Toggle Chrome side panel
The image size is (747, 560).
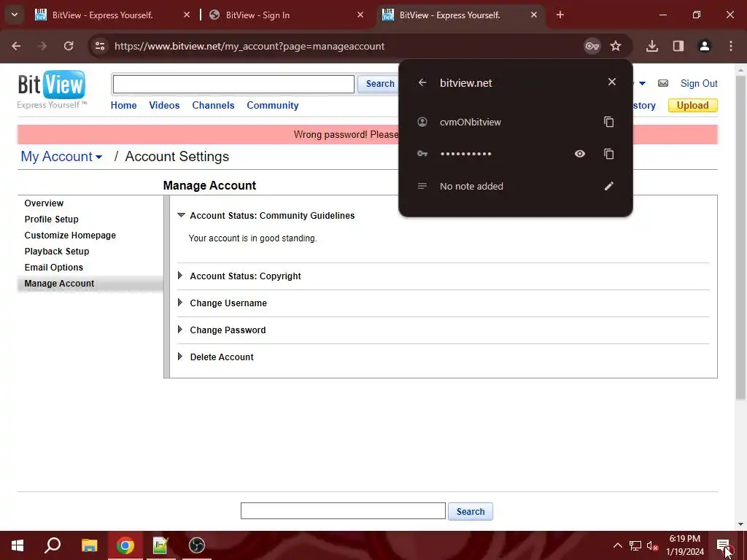tap(678, 46)
